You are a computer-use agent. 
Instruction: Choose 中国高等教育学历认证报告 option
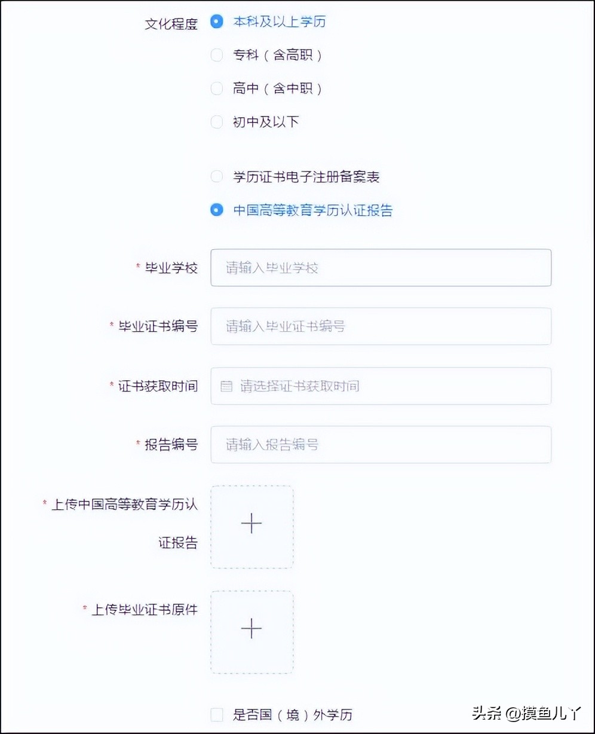click(x=216, y=210)
